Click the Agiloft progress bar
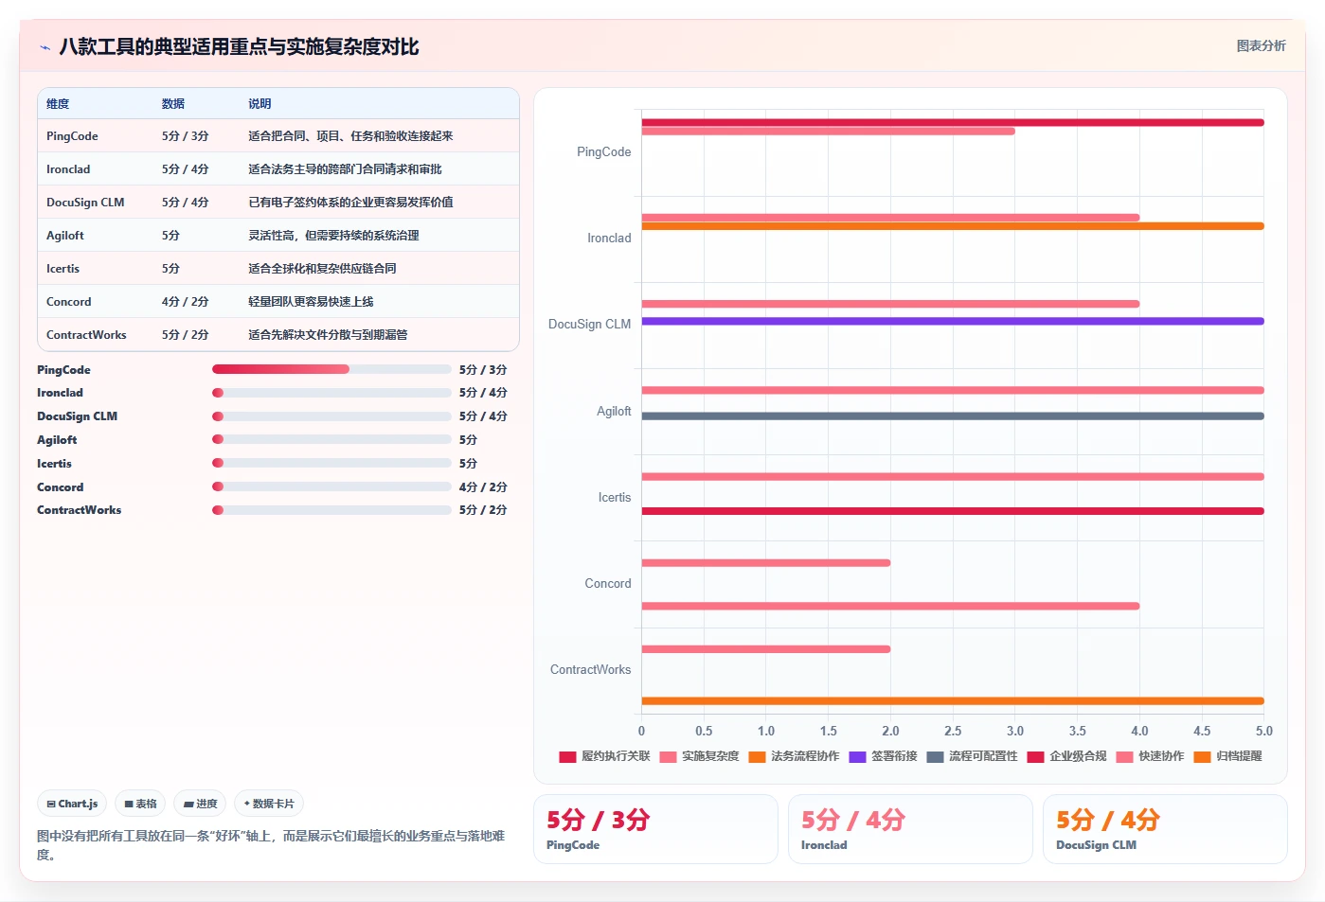Image resolution: width=1325 pixels, height=902 pixels. point(331,439)
